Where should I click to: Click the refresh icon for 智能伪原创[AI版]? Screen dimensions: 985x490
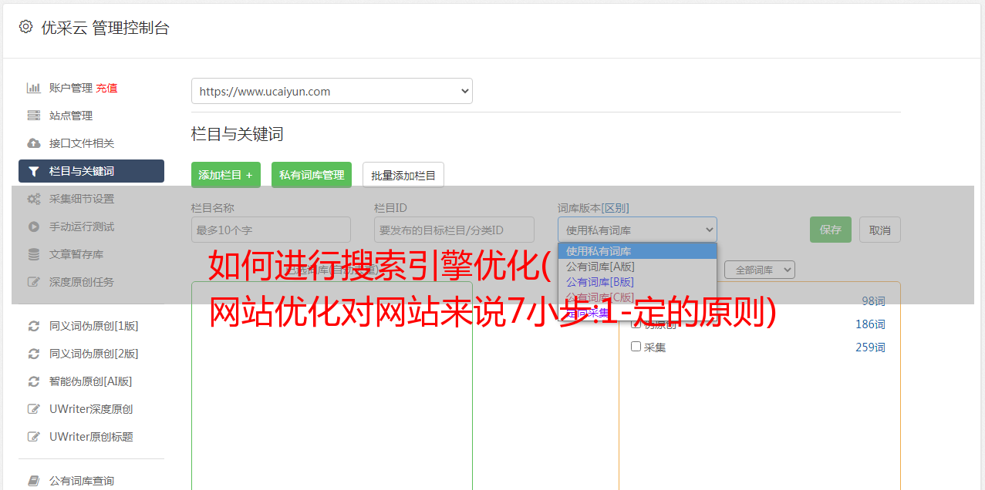click(x=33, y=381)
